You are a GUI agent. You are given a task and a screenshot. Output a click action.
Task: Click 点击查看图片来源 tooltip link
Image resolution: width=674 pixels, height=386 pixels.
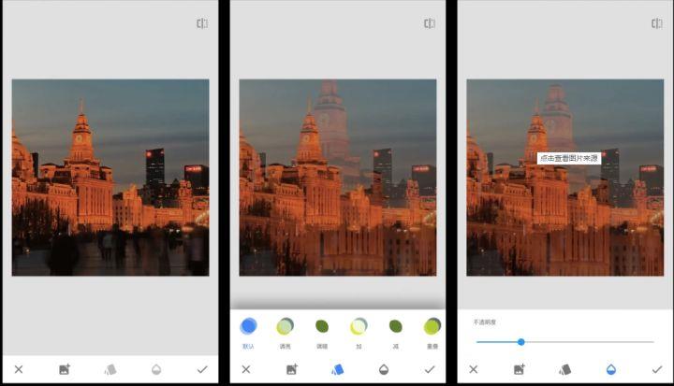click(569, 159)
